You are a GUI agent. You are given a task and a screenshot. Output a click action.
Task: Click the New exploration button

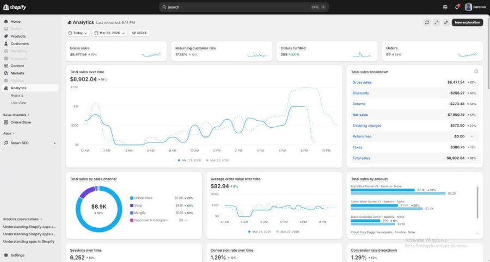pos(467,22)
